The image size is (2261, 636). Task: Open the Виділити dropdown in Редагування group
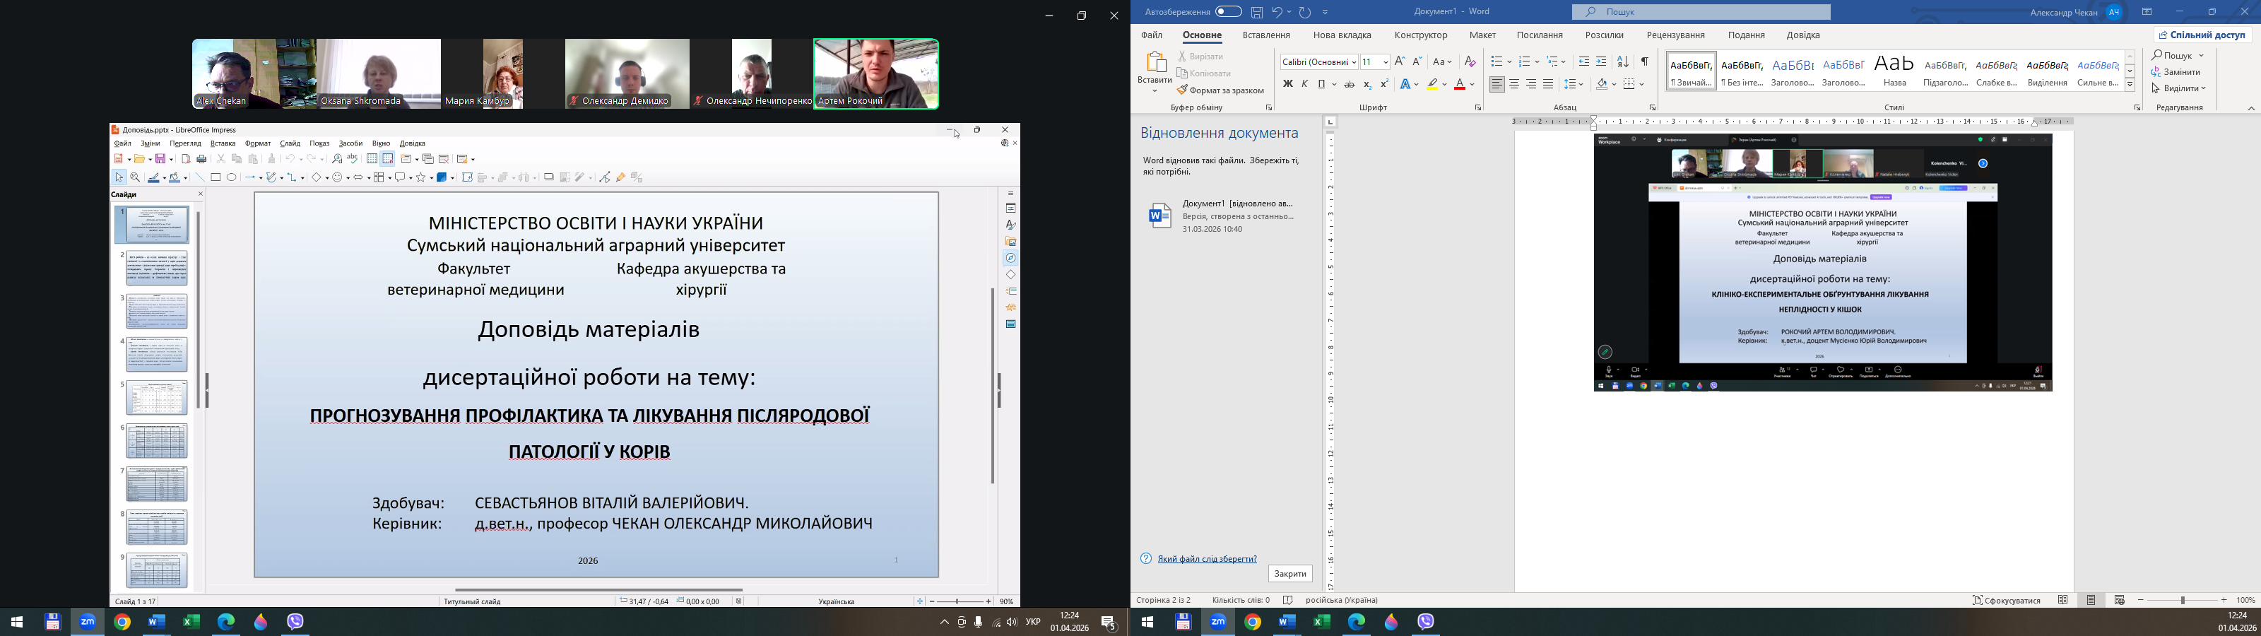coord(2178,88)
